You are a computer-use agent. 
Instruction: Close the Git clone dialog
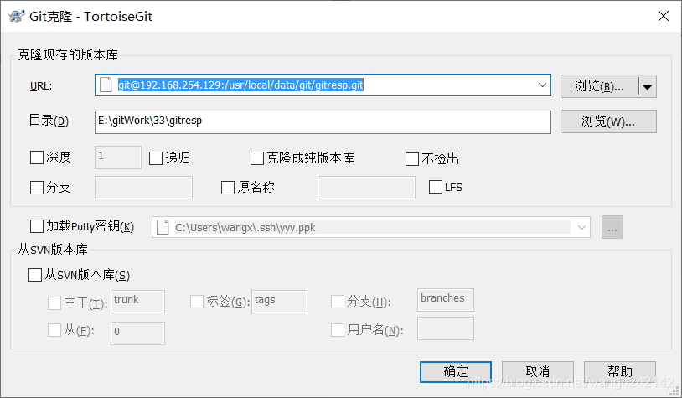pos(664,16)
